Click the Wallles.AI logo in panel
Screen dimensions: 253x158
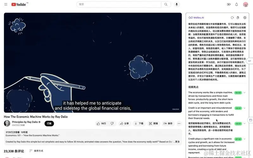coord(196,18)
